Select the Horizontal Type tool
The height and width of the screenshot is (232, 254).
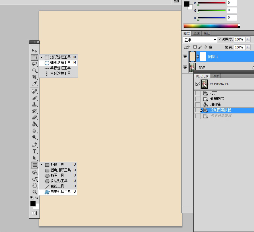(34, 151)
